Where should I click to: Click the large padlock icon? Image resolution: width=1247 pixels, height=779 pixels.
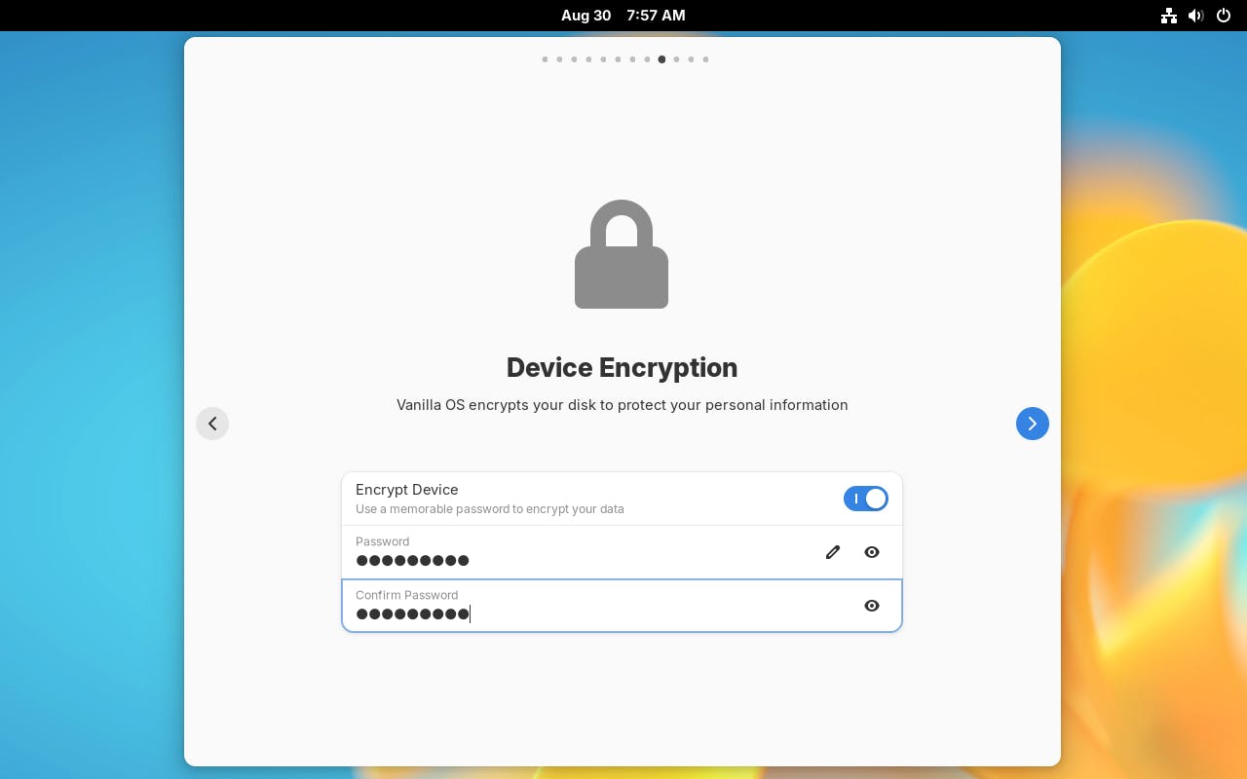622,255
